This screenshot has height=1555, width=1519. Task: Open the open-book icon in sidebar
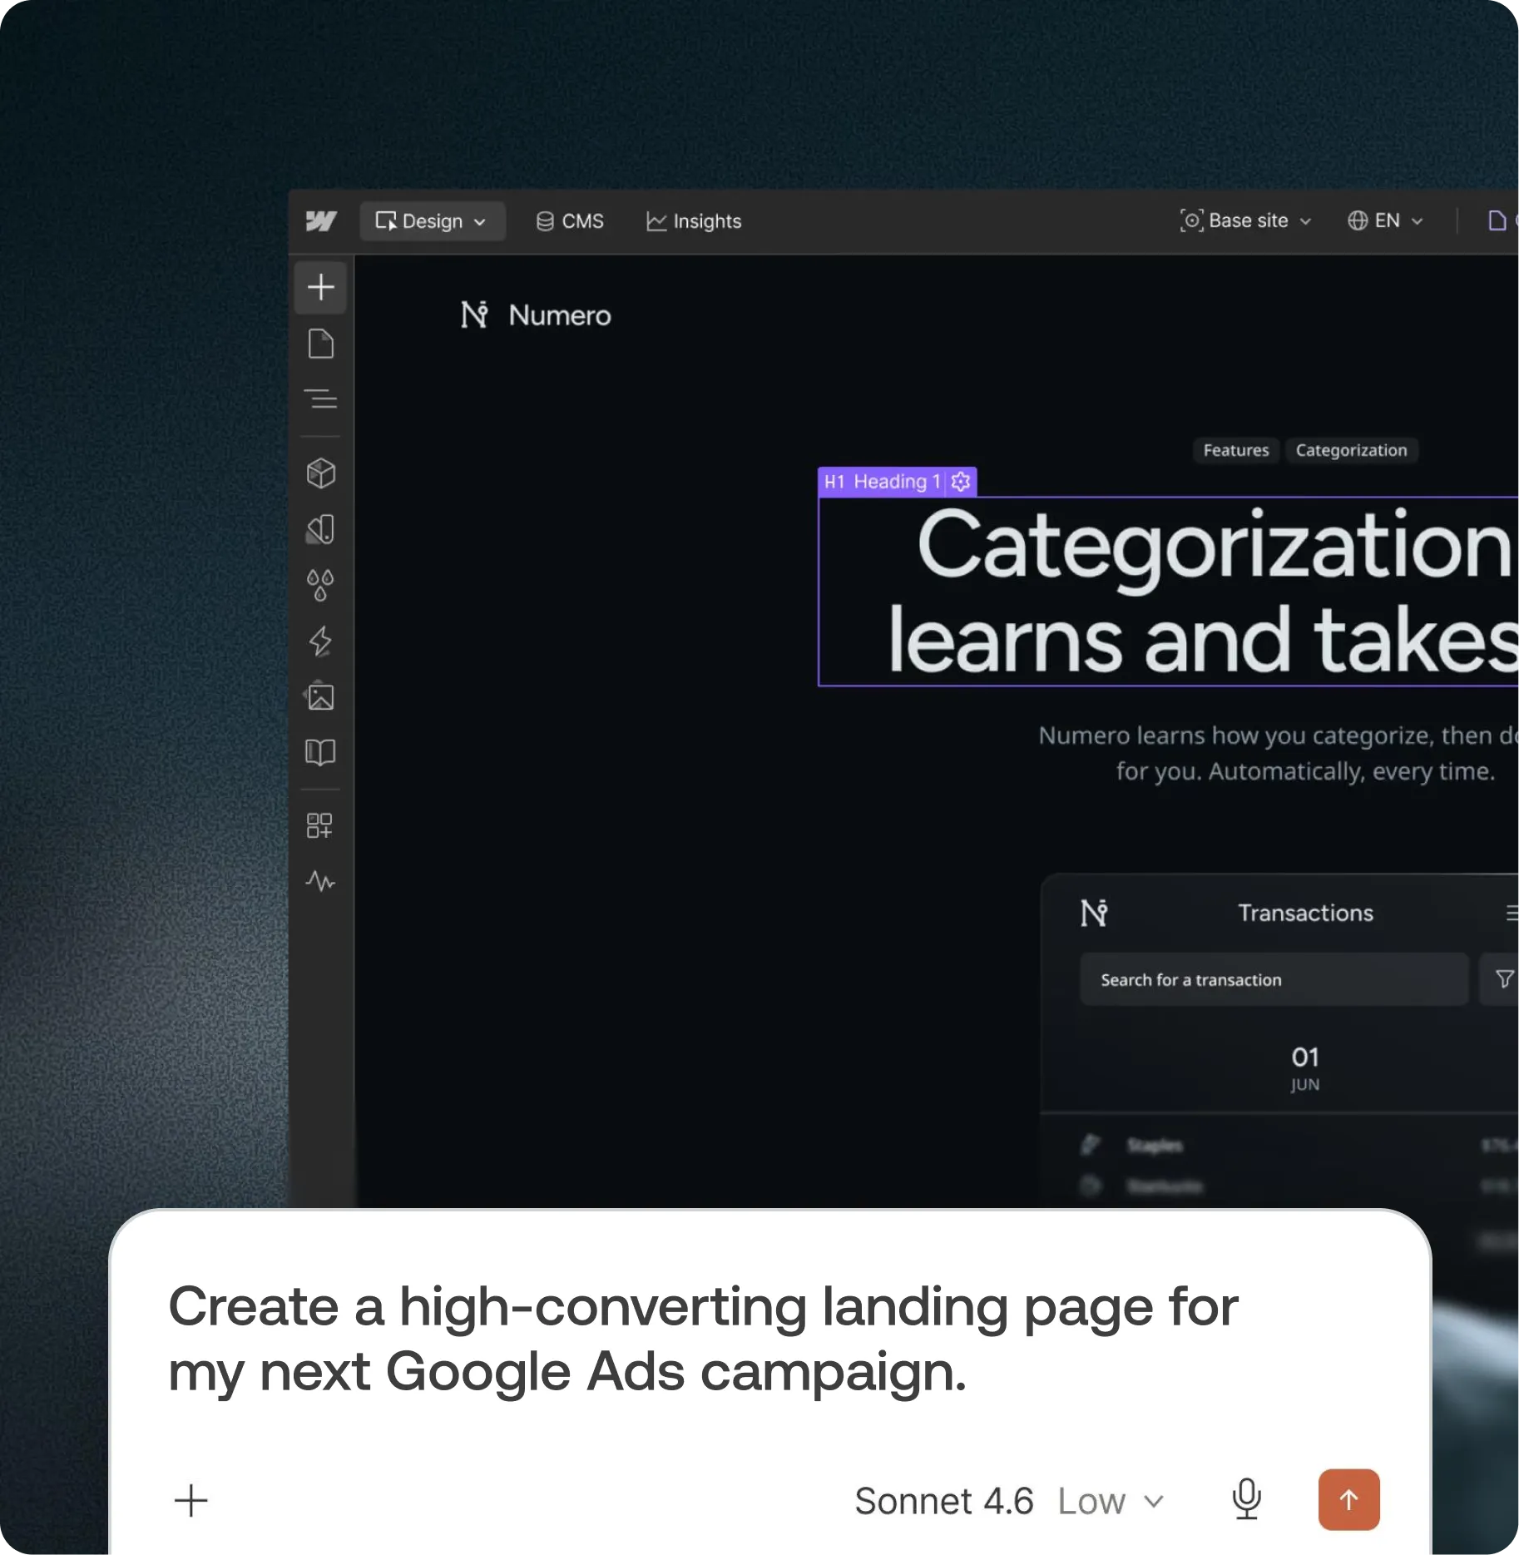(320, 753)
